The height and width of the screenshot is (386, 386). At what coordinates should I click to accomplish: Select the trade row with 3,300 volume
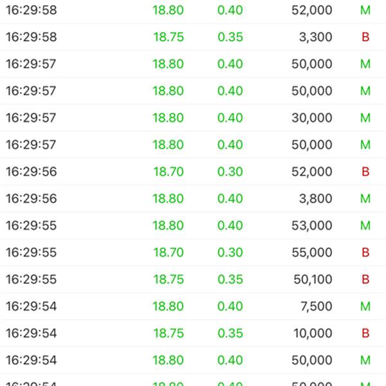[193, 37]
